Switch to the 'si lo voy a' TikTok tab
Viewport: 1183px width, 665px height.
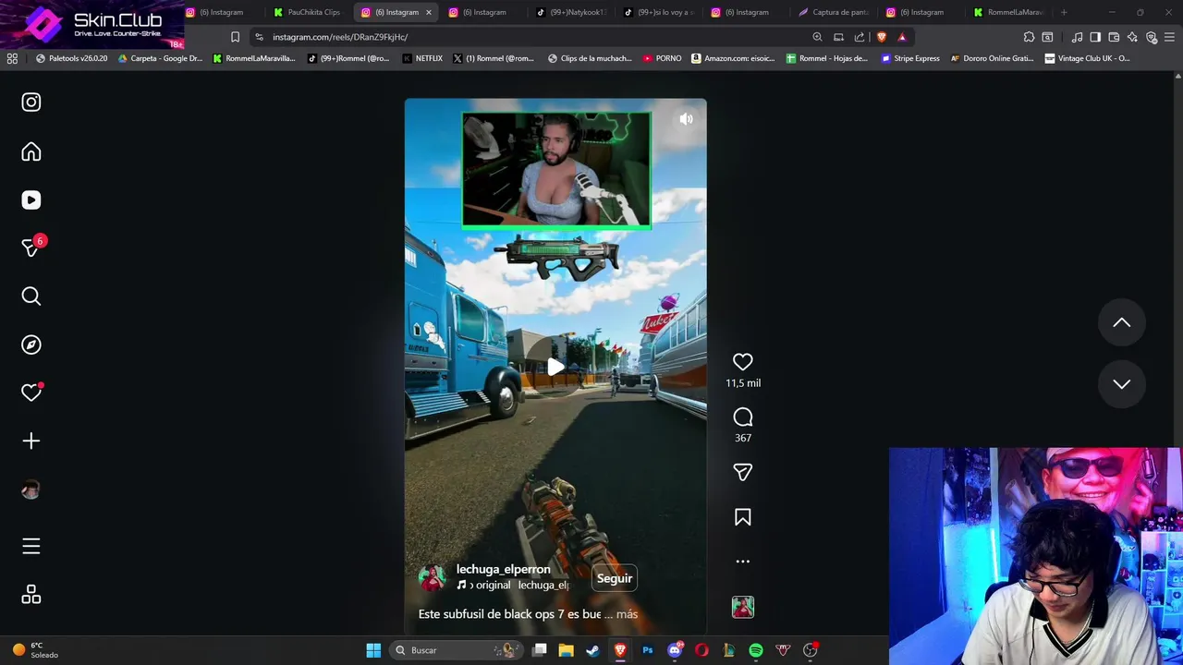click(659, 12)
